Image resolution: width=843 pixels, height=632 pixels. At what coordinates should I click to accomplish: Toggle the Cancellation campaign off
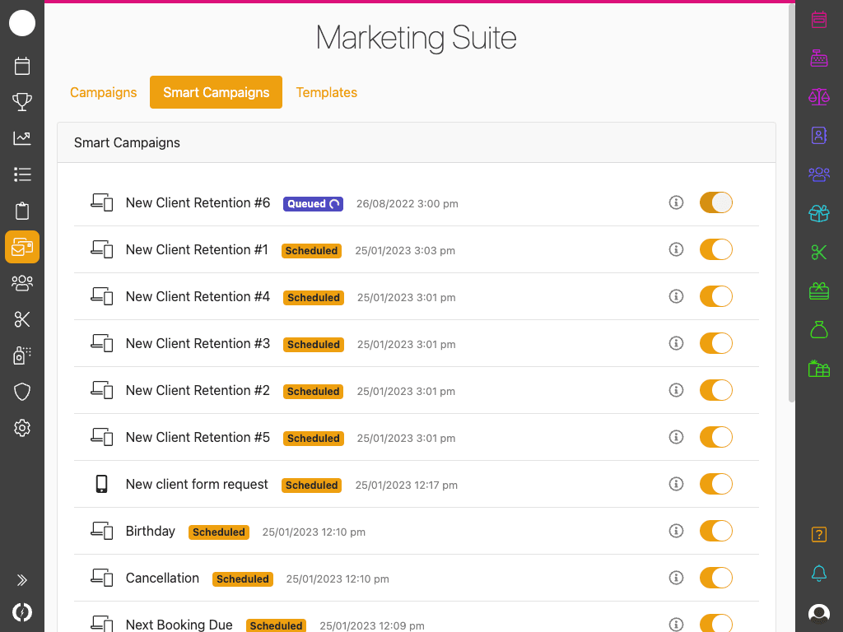pyautogui.click(x=715, y=578)
